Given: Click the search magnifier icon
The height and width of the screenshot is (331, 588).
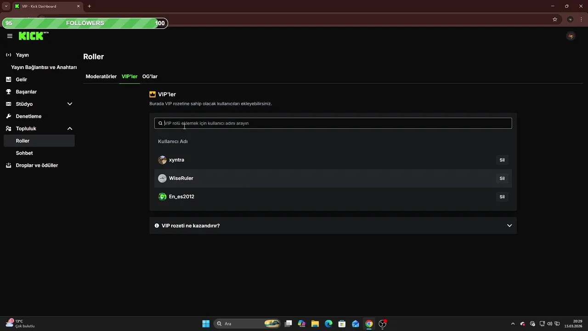Looking at the screenshot, I should click(160, 123).
